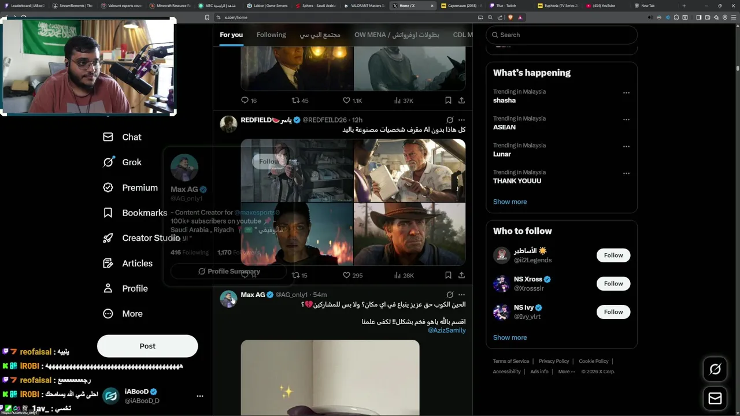Expand the footer More menu
This screenshot has width=740, height=416.
coord(567,372)
